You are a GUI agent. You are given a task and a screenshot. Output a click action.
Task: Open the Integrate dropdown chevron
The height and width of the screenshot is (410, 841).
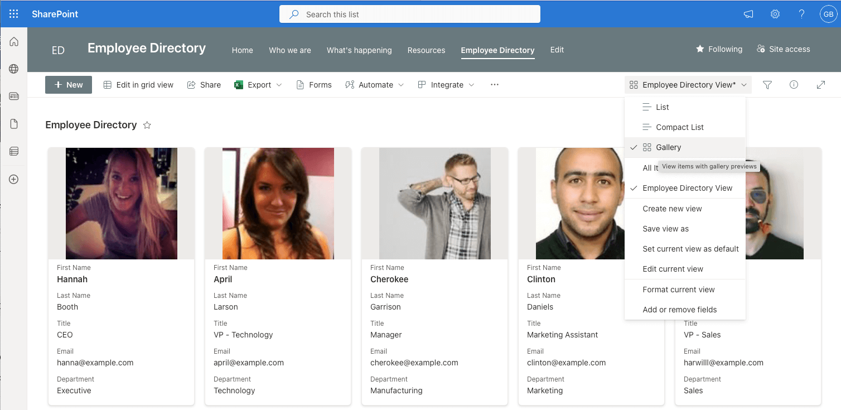[x=472, y=85]
